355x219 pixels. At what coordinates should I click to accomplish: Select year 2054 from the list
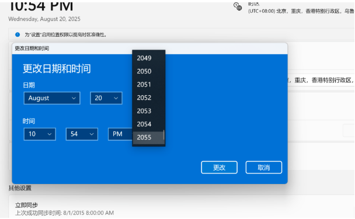click(148, 124)
